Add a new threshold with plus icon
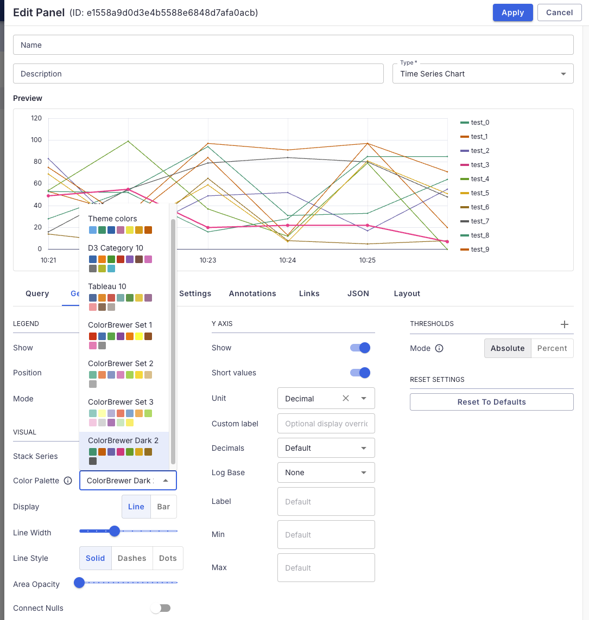 click(x=565, y=324)
